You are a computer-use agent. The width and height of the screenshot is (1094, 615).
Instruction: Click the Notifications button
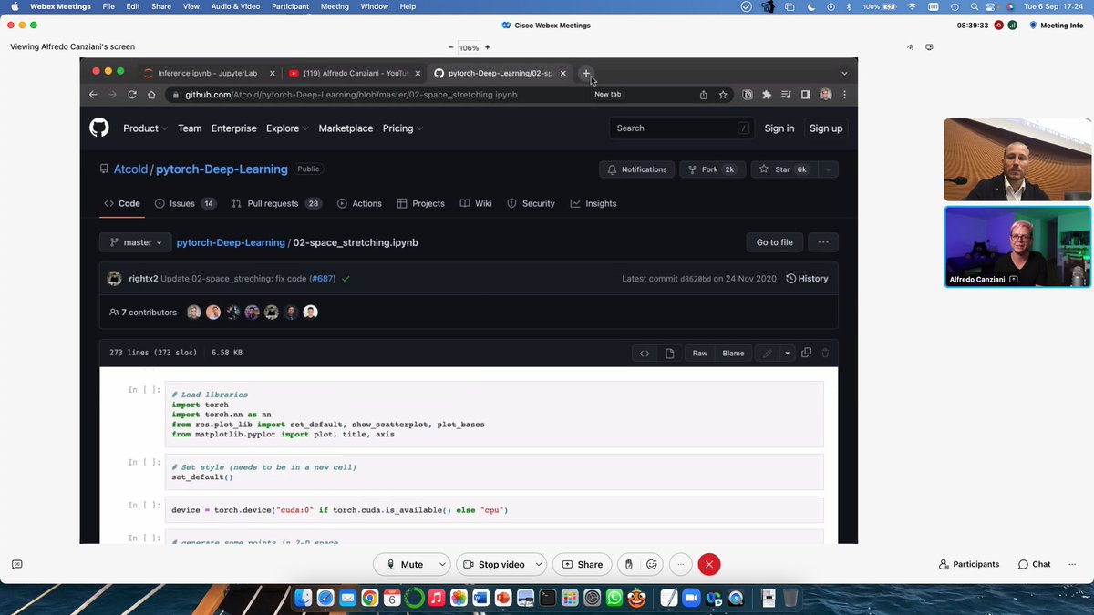pos(637,169)
